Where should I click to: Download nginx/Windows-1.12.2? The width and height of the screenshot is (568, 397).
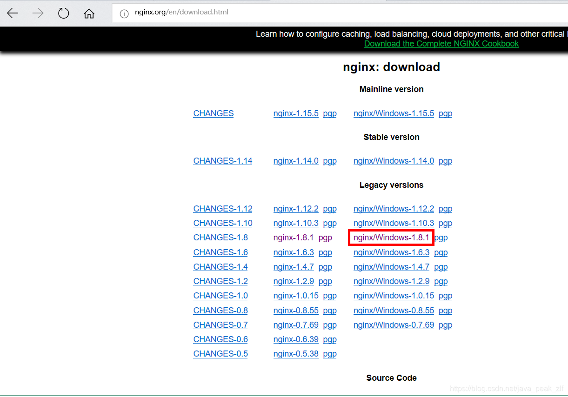(394, 209)
